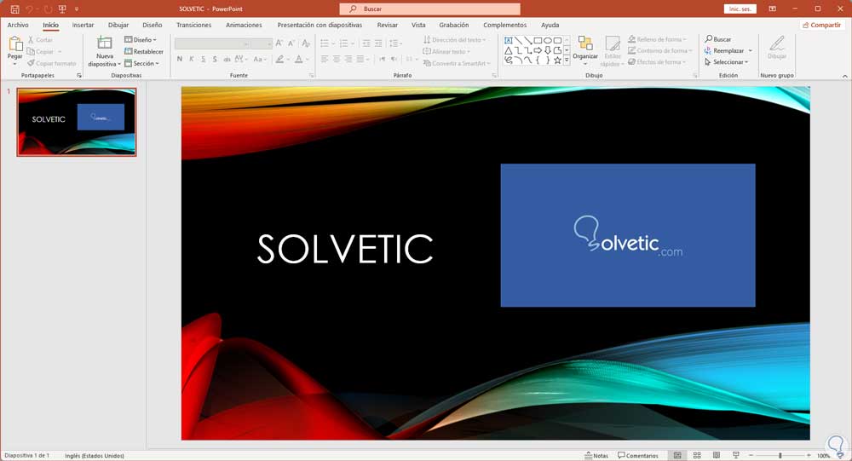Viewport: 852px width, 461px height.
Task: Switch to the Transiciones tab
Action: click(194, 25)
